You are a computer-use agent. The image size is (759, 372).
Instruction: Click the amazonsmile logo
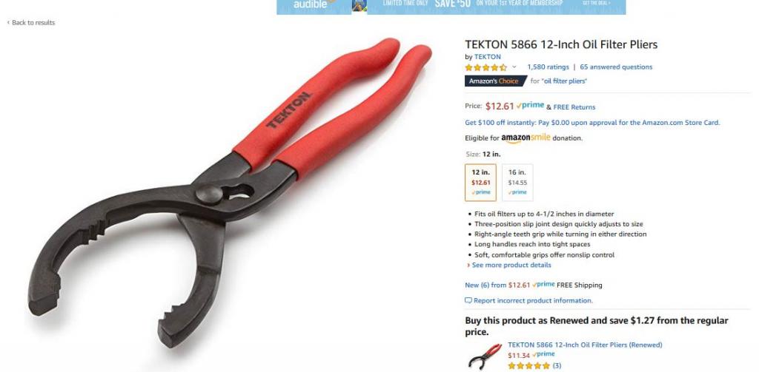(x=526, y=138)
